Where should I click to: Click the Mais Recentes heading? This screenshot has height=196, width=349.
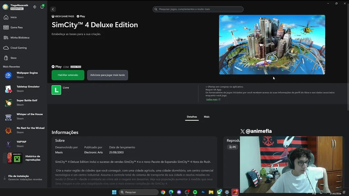click(x=11, y=67)
